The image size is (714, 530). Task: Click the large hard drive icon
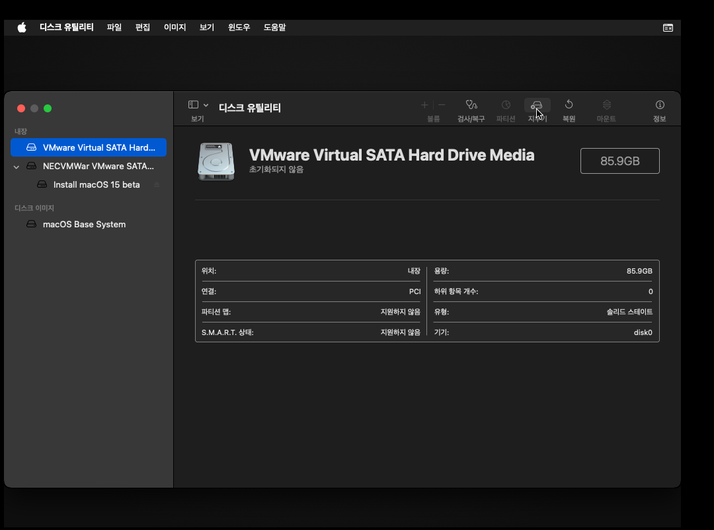(x=216, y=162)
